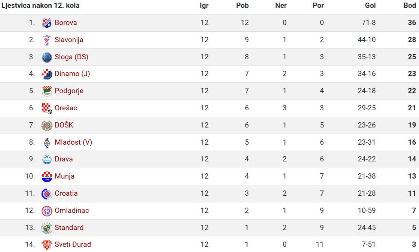Open the Standard team link
The image size is (419, 252).
(x=69, y=227)
